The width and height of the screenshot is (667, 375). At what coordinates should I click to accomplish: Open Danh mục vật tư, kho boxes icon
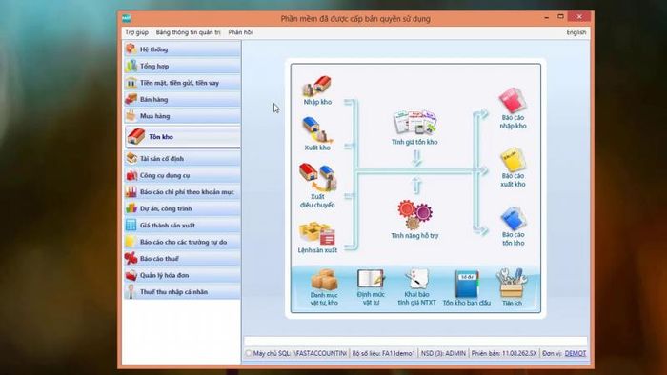[x=324, y=280]
